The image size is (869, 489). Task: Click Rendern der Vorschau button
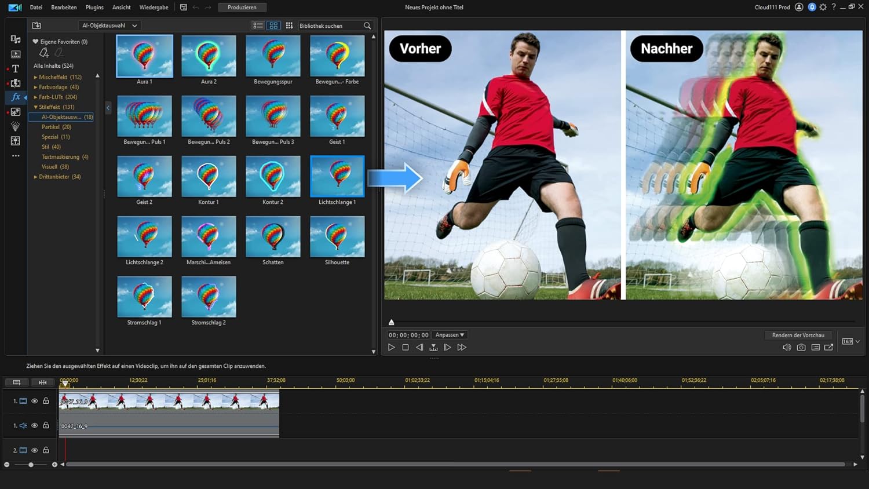798,335
